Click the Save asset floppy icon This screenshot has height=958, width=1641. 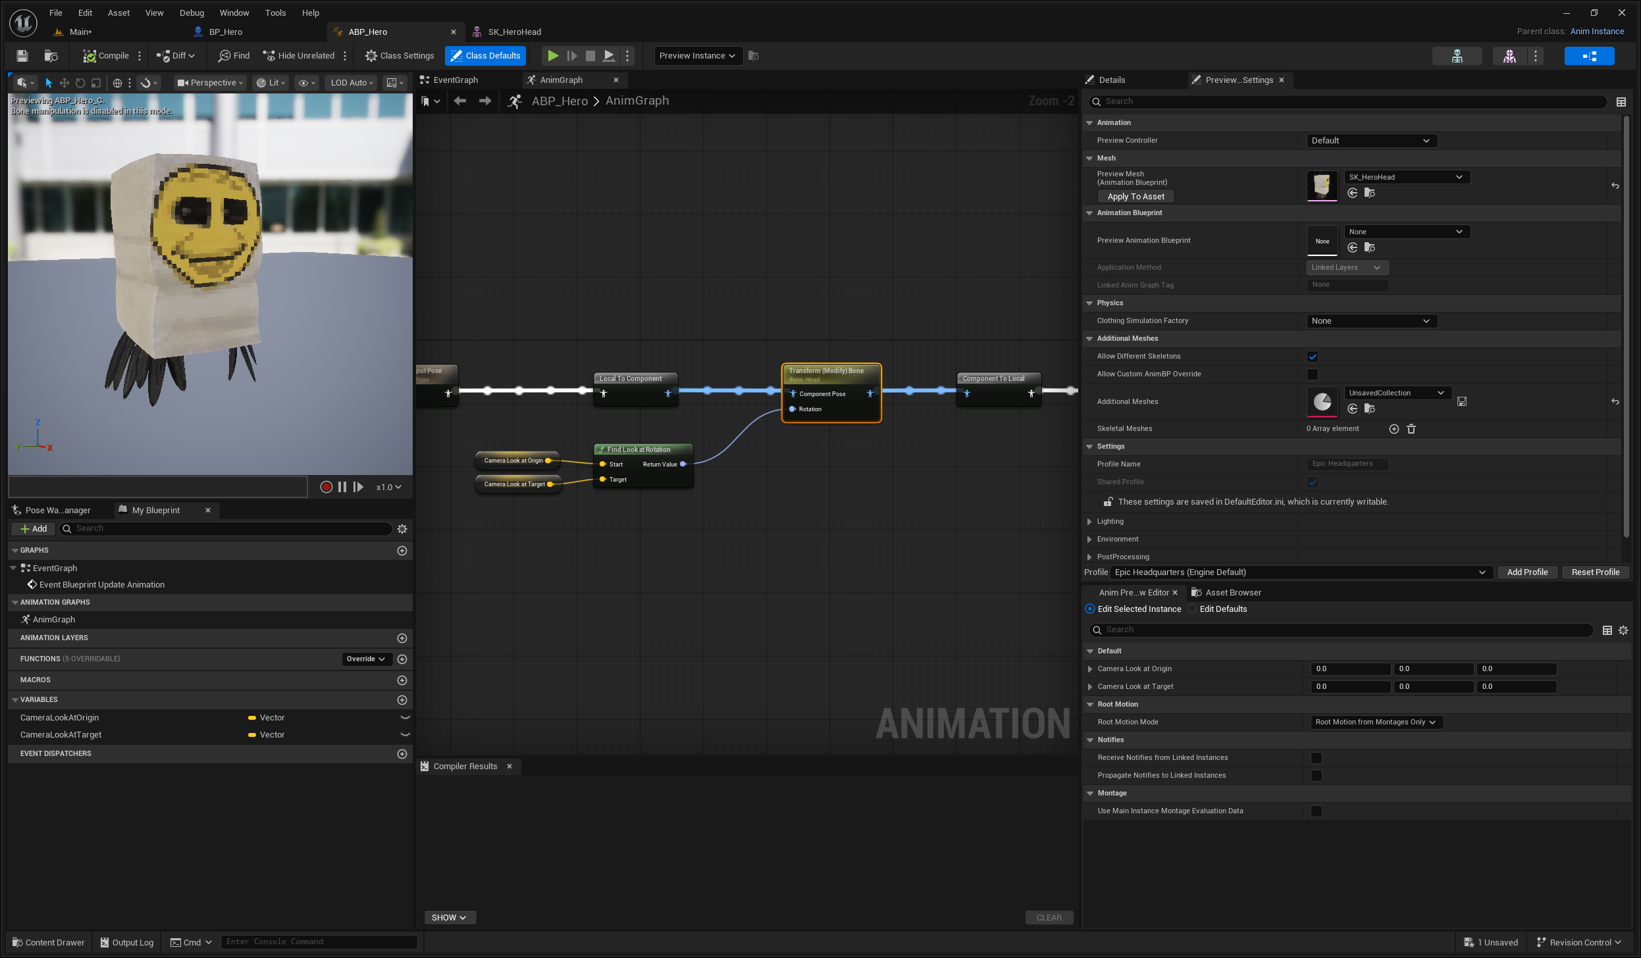[22, 56]
